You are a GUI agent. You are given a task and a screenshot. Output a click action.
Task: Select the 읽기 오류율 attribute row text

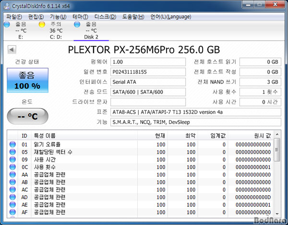tap(47, 144)
